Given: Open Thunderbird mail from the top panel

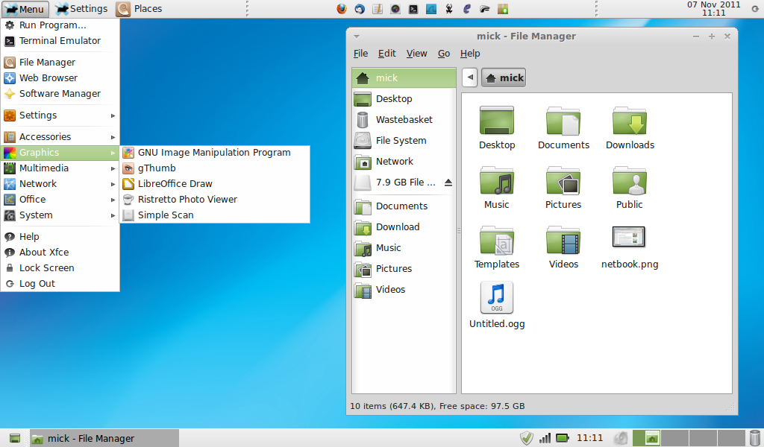Looking at the screenshot, I should coord(360,9).
